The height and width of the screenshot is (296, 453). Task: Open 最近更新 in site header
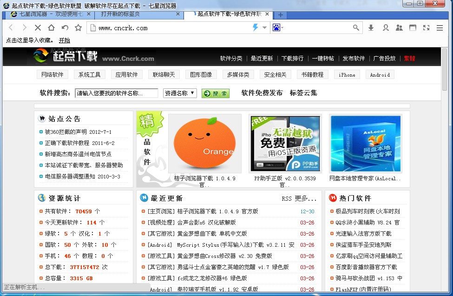262,59
